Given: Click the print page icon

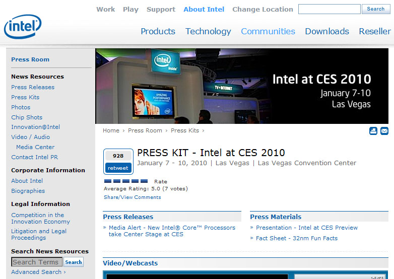Looking at the screenshot, I should tap(373, 131).
